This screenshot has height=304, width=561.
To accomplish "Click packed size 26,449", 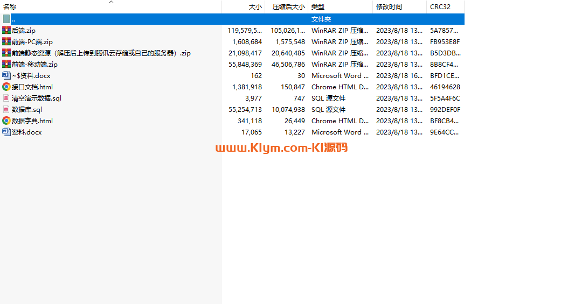I will (295, 121).
